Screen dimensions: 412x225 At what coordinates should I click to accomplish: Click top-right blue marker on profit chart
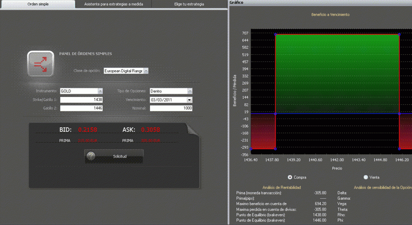point(399,34)
